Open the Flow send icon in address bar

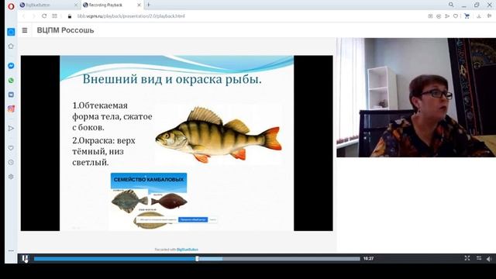447,16
